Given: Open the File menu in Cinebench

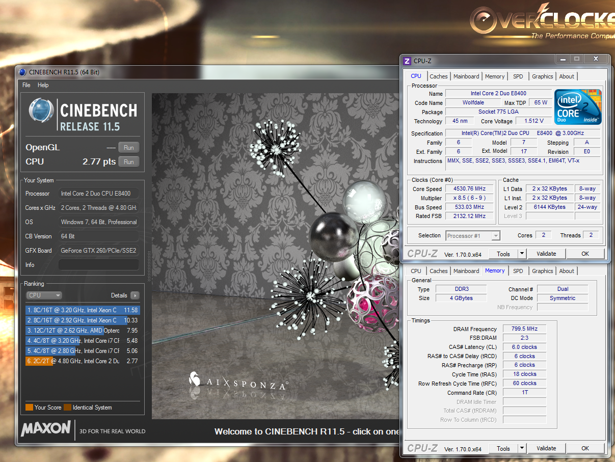Looking at the screenshot, I should pyautogui.click(x=26, y=85).
